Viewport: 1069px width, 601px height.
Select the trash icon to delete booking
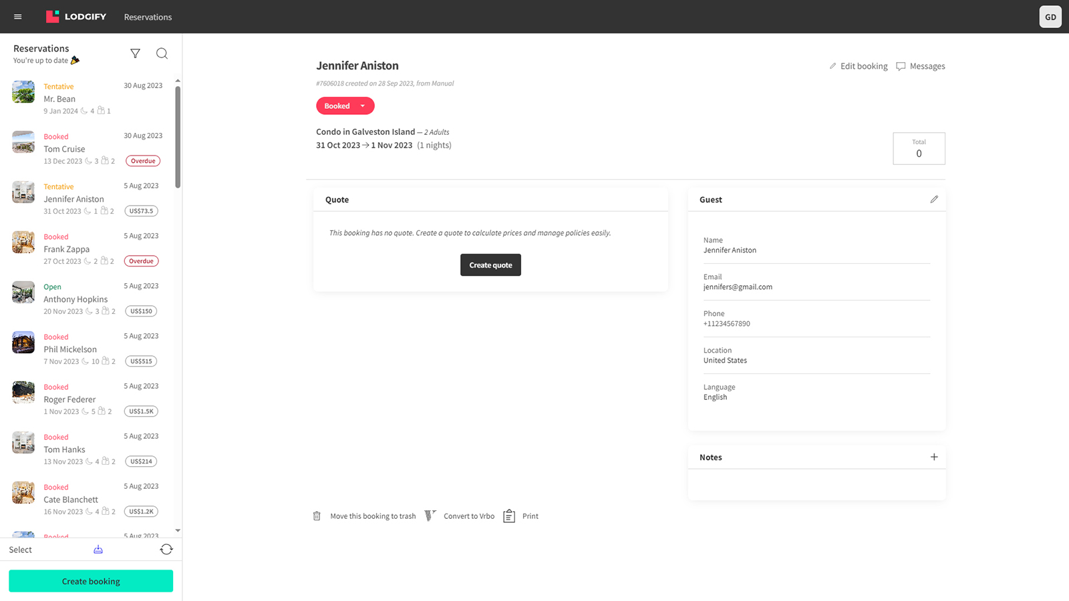point(317,516)
